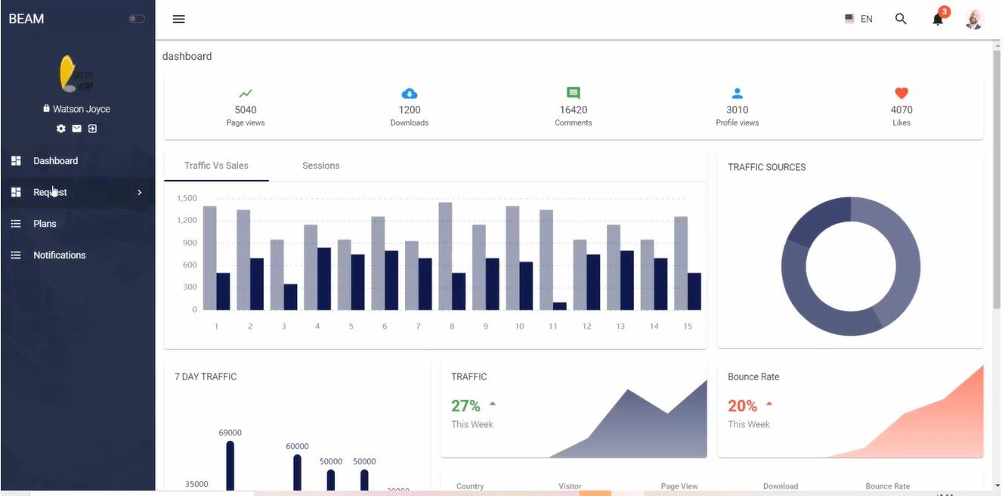This screenshot has width=1005, height=496.
Task: Click the Profile views person icon
Action: click(x=738, y=94)
